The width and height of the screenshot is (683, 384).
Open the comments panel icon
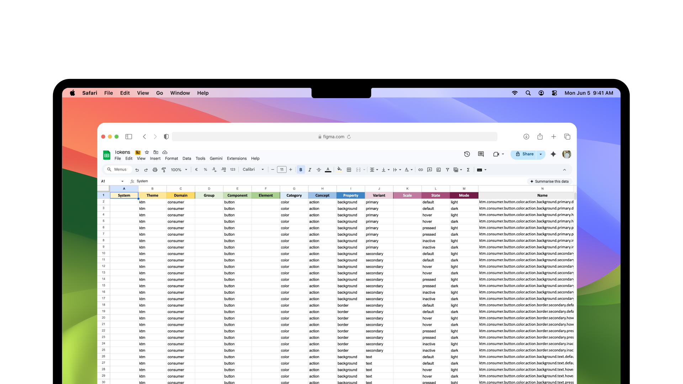(481, 154)
